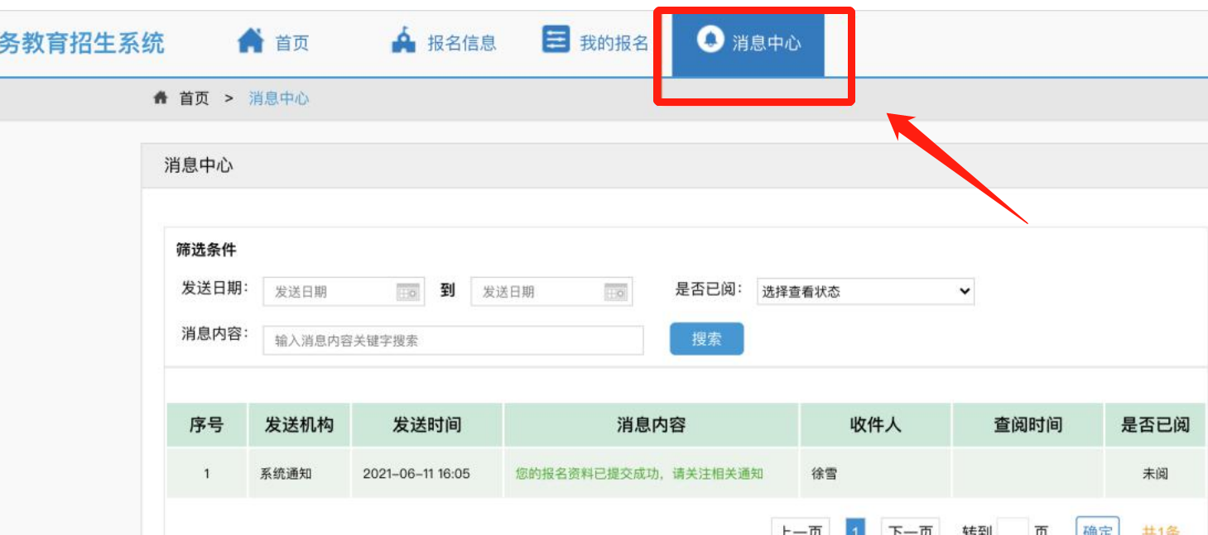Viewport: 1208px width, 535px height.
Task: Click the 未阅 status cell
Action: [1155, 474]
